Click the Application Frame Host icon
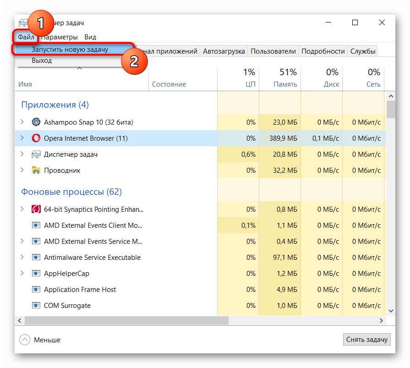 point(36,290)
